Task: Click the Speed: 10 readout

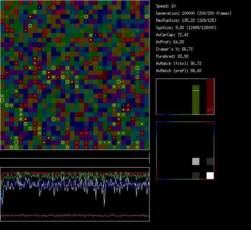Action: coord(166,6)
